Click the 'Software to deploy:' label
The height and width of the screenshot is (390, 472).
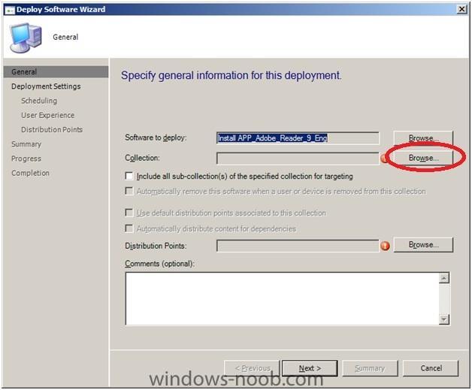click(156, 138)
